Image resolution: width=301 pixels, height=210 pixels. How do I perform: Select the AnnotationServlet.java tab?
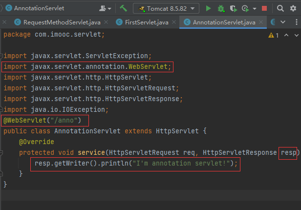(x=223, y=22)
